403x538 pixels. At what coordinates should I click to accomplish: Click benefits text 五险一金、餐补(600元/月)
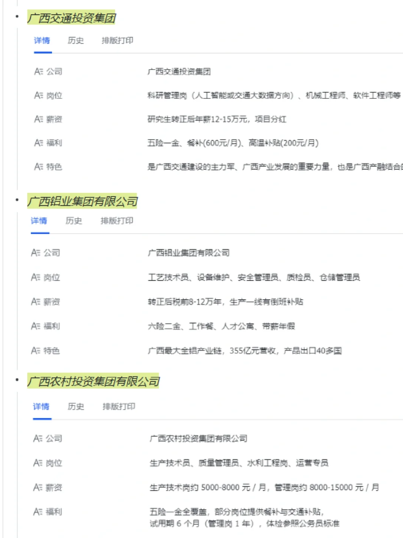[x=195, y=143]
